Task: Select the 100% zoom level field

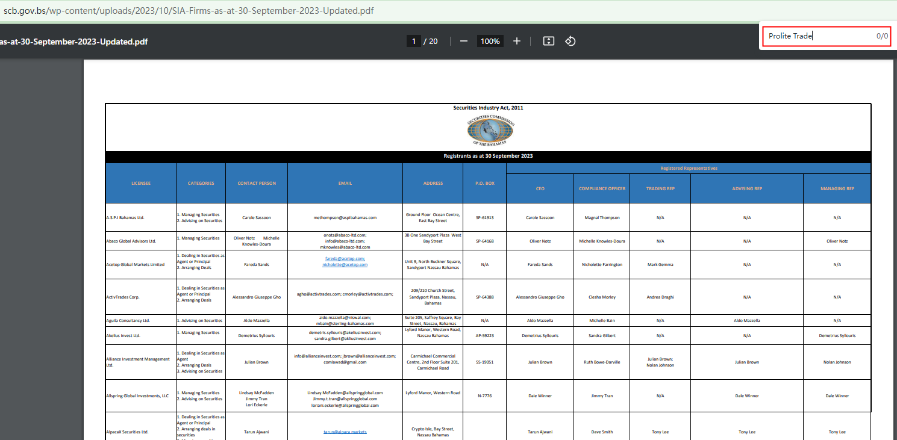Action: pos(490,42)
